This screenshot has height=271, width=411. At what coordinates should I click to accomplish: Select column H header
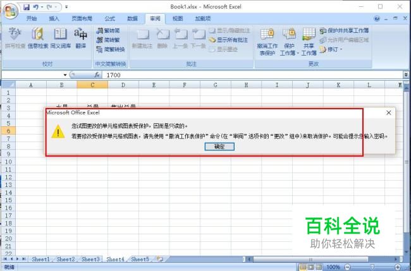pos(246,85)
